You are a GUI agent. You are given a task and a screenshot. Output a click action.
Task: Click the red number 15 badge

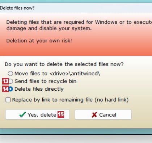tap(61, 114)
